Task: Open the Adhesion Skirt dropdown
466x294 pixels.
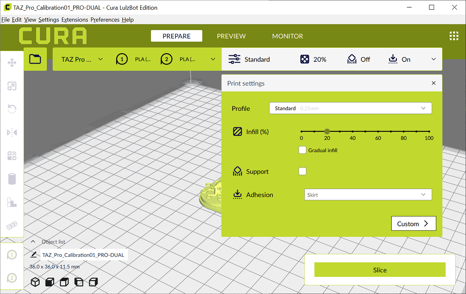Action: coord(368,195)
